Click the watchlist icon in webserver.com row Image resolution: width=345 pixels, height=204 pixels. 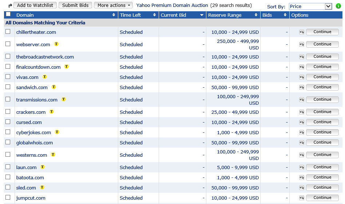(x=302, y=44)
